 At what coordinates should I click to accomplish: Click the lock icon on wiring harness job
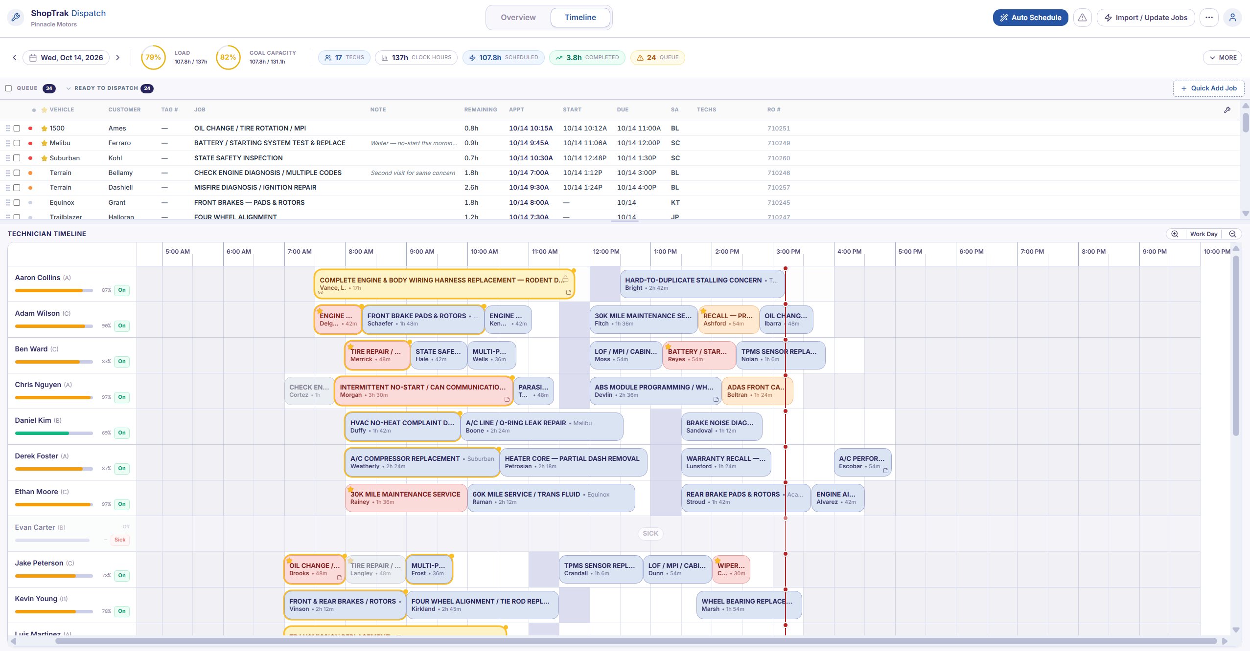coord(565,279)
